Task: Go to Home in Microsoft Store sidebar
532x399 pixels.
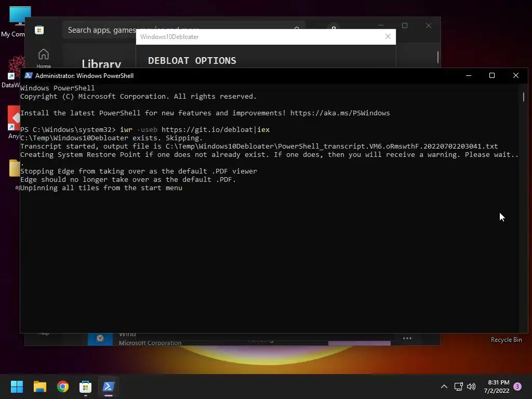Action: tap(44, 58)
